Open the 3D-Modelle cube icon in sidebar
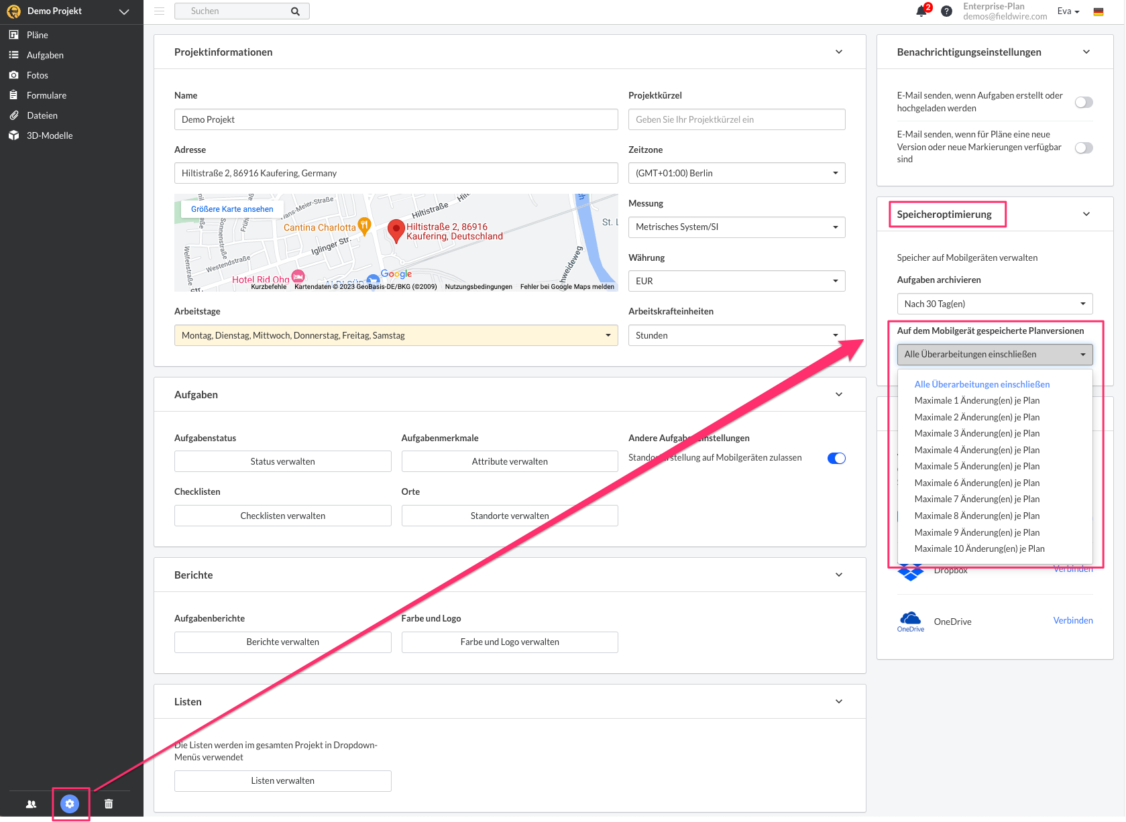Image resolution: width=1126 pixels, height=822 pixels. pyautogui.click(x=13, y=135)
